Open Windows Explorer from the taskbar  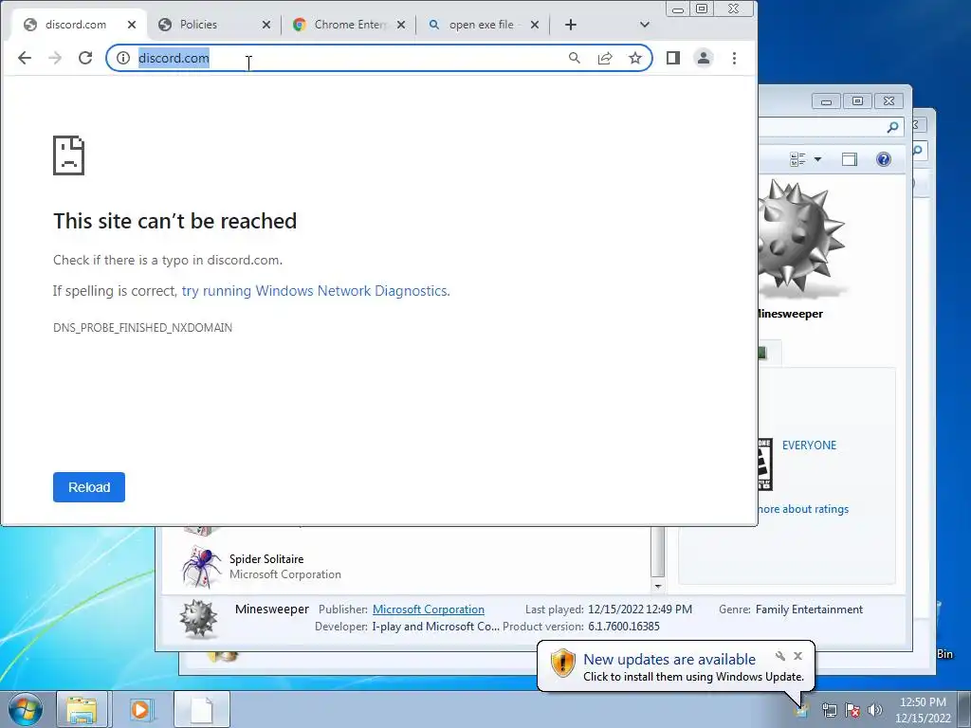pos(82,709)
